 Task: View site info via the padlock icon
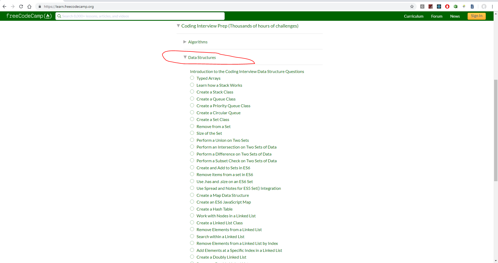[40, 6]
